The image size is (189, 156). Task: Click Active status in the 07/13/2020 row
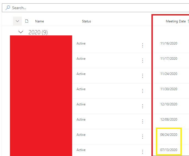point(81,150)
